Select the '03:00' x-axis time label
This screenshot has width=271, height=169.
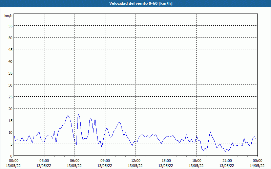click(44, 161)
